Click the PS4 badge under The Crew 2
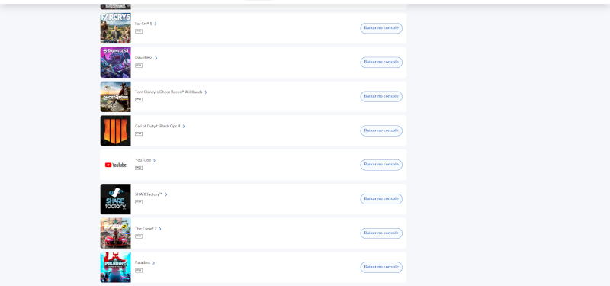This screenshot has width=610, height=286. (139, 236)
